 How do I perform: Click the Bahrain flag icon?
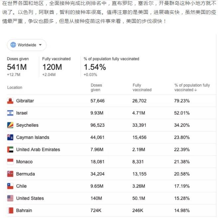[10, 210]
